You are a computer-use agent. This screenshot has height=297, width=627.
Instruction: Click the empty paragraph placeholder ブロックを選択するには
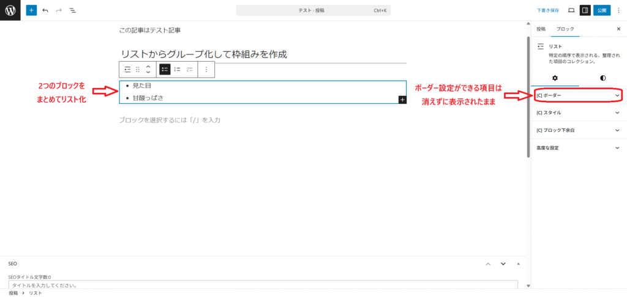point(170,120)
